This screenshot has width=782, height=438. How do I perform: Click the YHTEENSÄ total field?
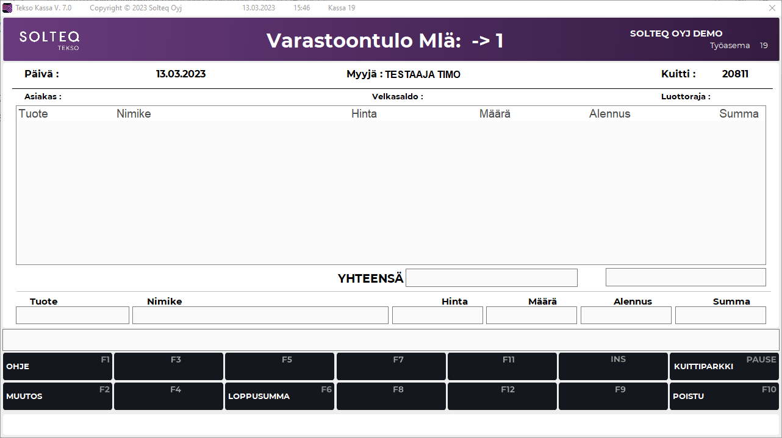492,277
